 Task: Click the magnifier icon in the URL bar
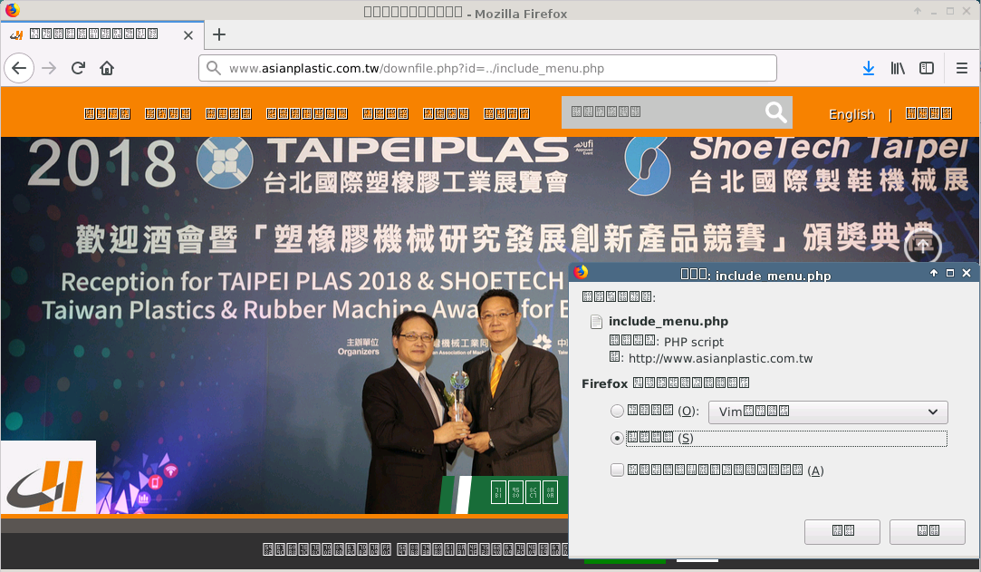click(214, 68)
